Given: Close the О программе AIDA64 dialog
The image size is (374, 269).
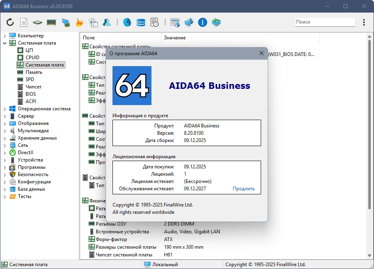Looking at the screenshot, I should [x=262, y=53].
